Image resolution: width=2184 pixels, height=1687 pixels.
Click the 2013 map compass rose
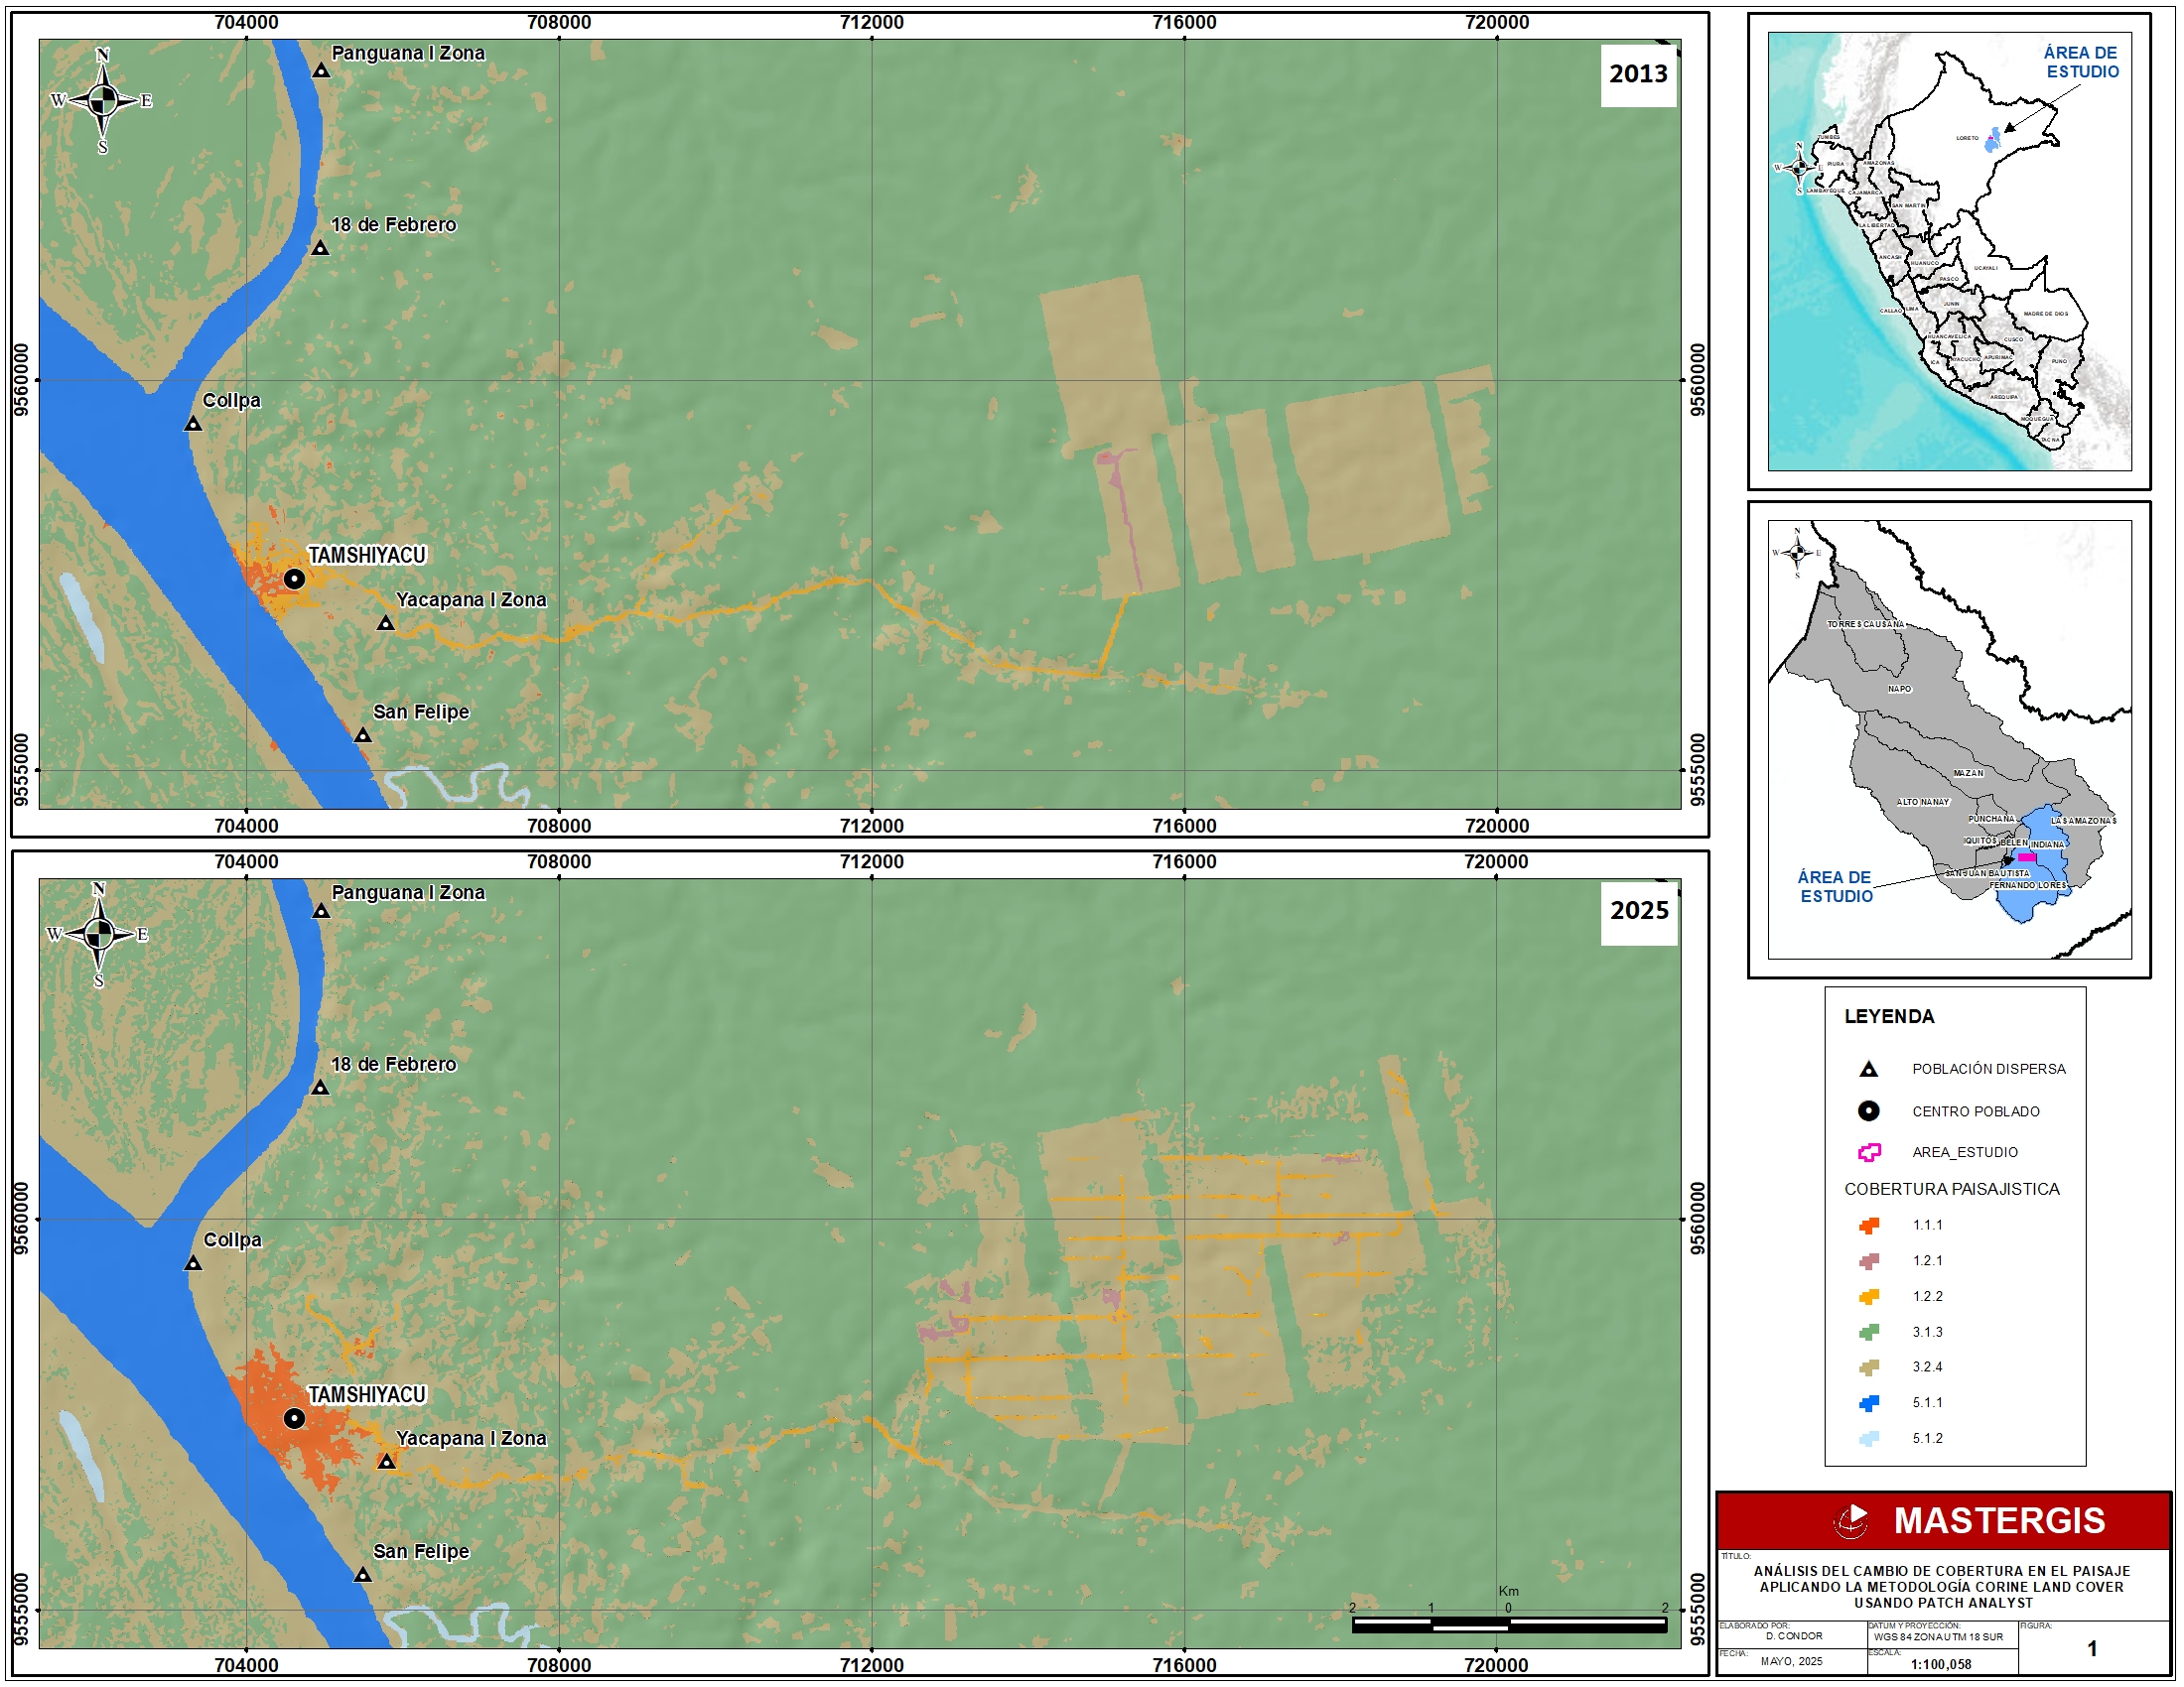[102, 100]
